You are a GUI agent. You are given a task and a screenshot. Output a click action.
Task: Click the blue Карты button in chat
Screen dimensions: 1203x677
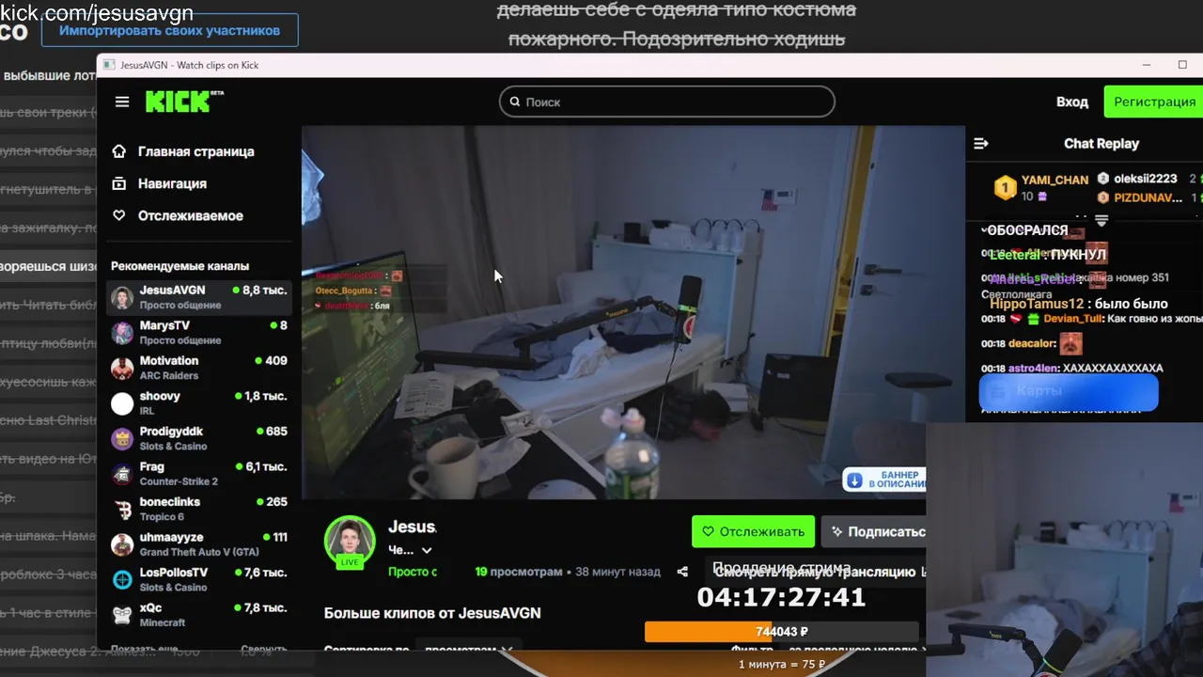pos(1069,390)
